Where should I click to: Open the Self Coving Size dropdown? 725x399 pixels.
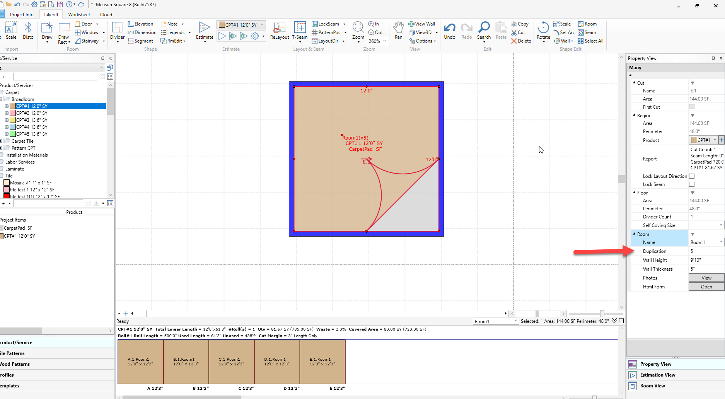721,225
